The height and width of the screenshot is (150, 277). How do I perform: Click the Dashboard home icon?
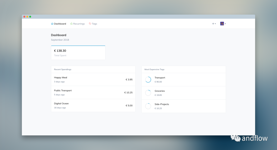click(x=52, y=24)
